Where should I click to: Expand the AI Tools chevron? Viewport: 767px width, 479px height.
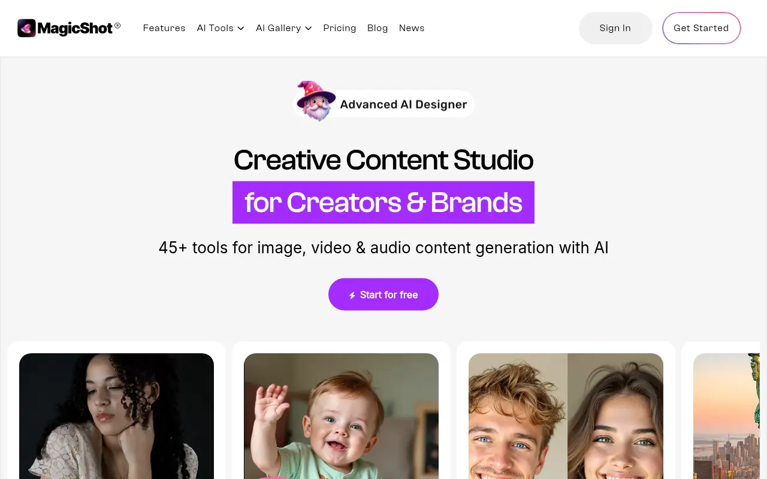[x=241, y=28]
